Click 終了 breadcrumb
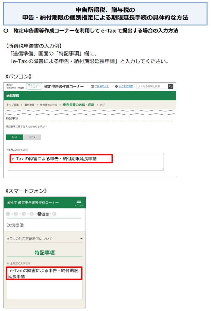The width and height of the screenshot is (211, 311). click(x=102, y=105)
